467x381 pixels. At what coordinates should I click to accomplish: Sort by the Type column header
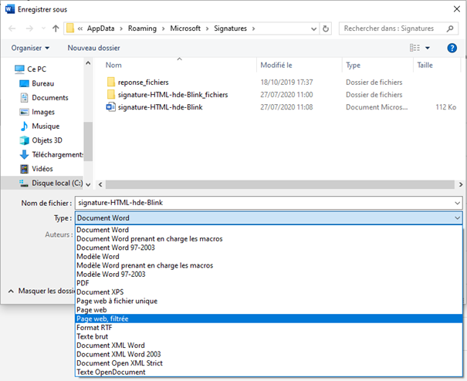pos(354,66)
